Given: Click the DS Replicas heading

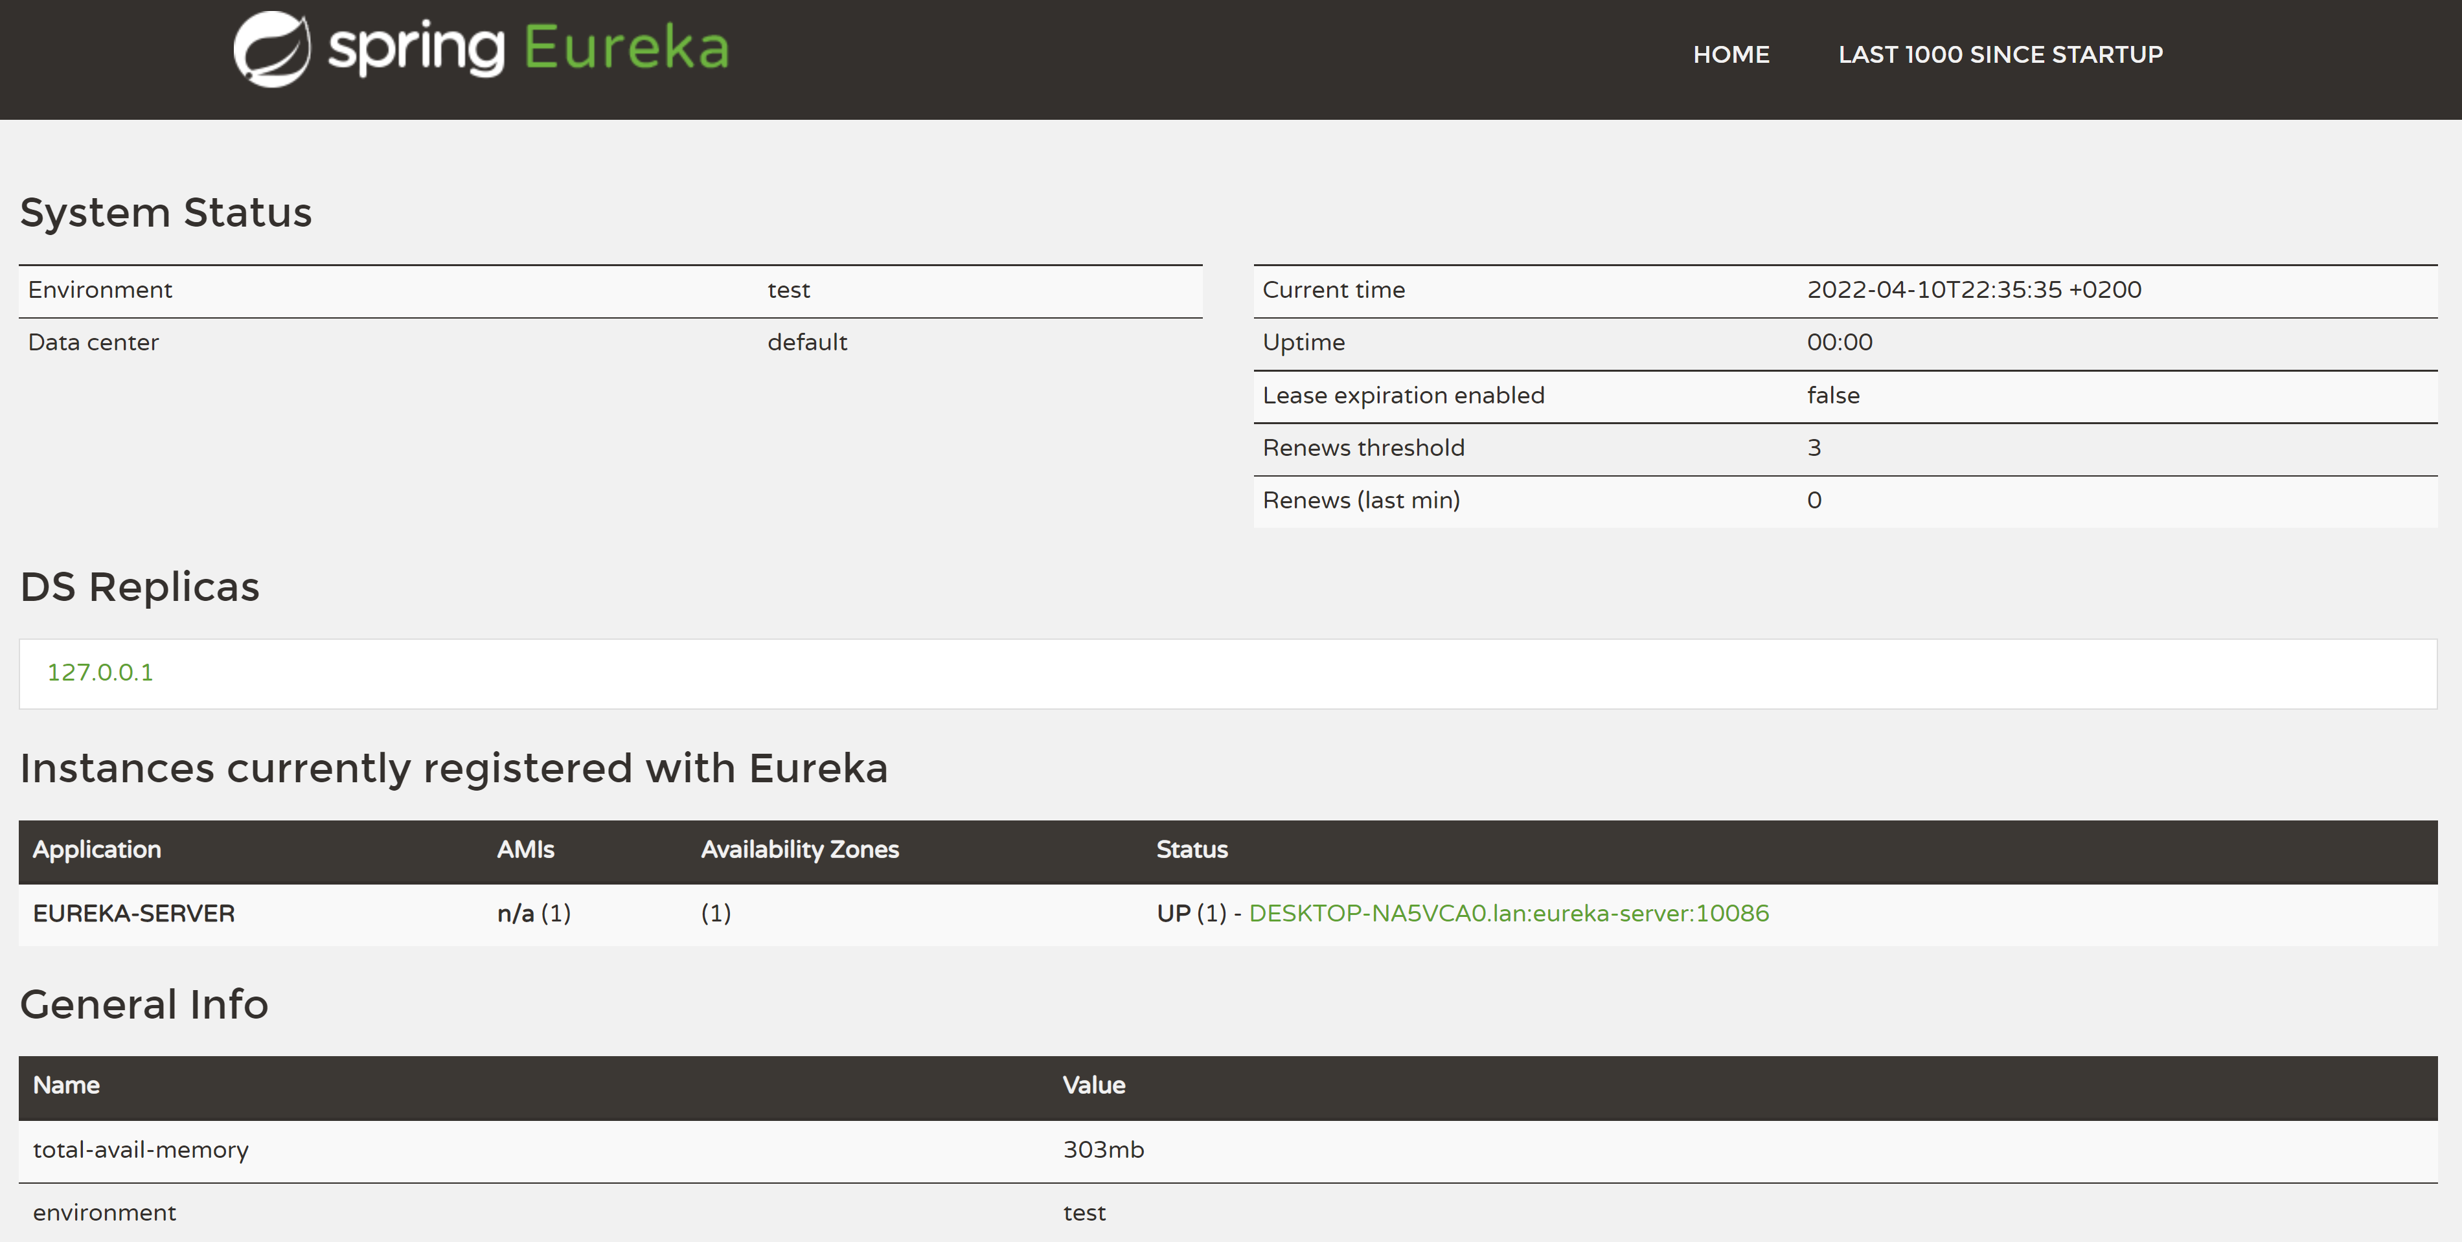Looking at the screenshot, I should click(x=139, y=587).
